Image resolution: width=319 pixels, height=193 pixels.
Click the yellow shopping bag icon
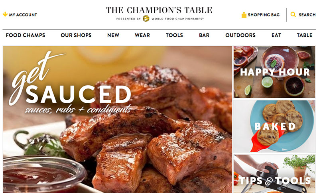(x=244, y=15)
